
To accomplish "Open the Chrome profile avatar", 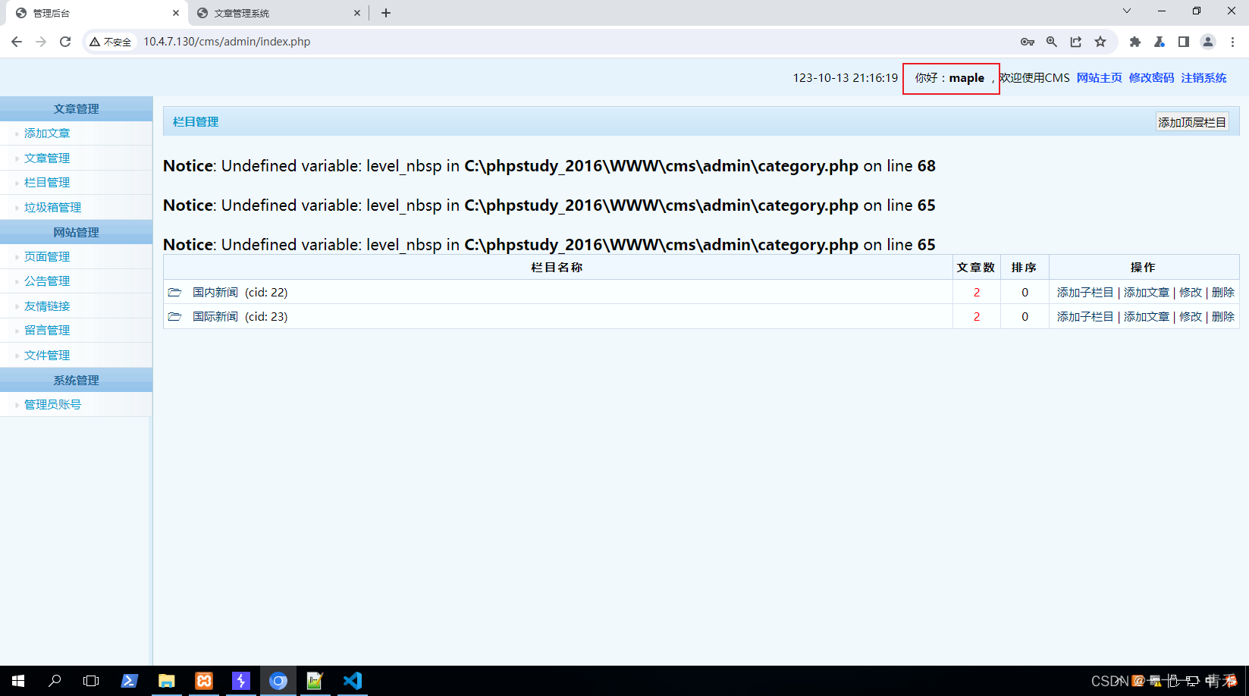I will [1208, 42].
